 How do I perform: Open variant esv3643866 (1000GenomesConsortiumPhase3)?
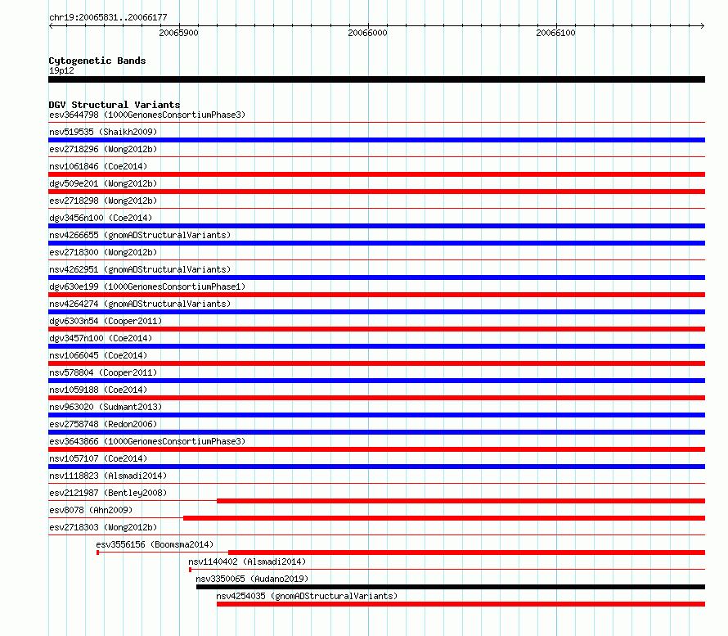147,441
